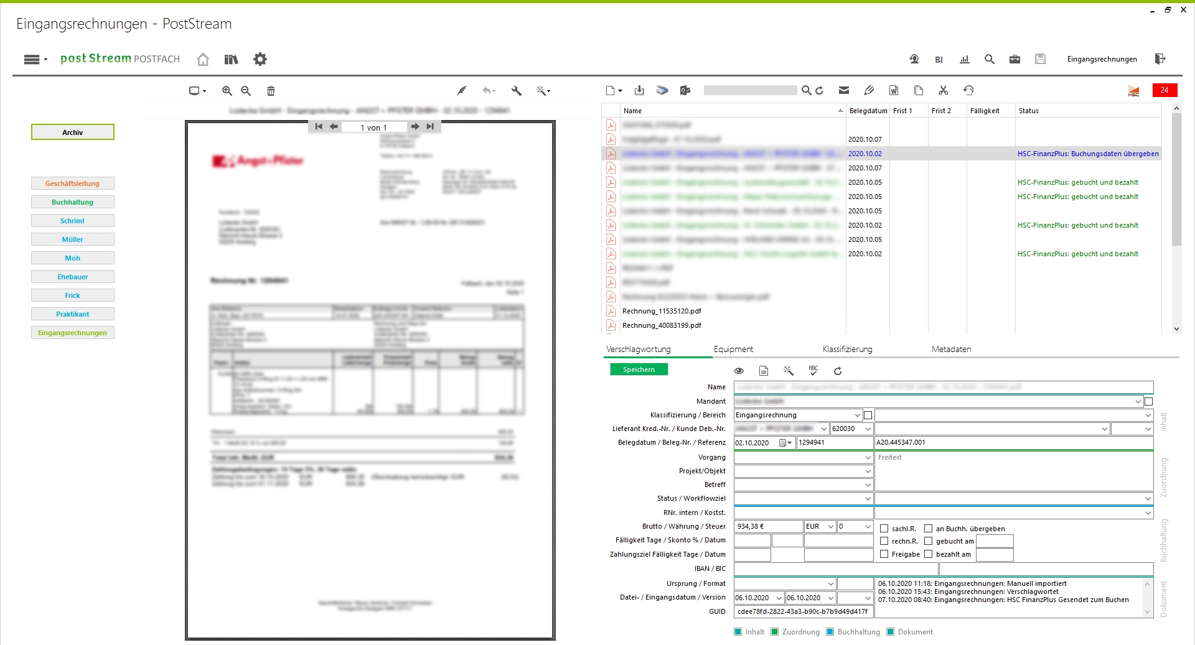Open the HSC FinanzPlus icon
Viewport: 1195px width, 645px height.
(x=1133, y=91)
